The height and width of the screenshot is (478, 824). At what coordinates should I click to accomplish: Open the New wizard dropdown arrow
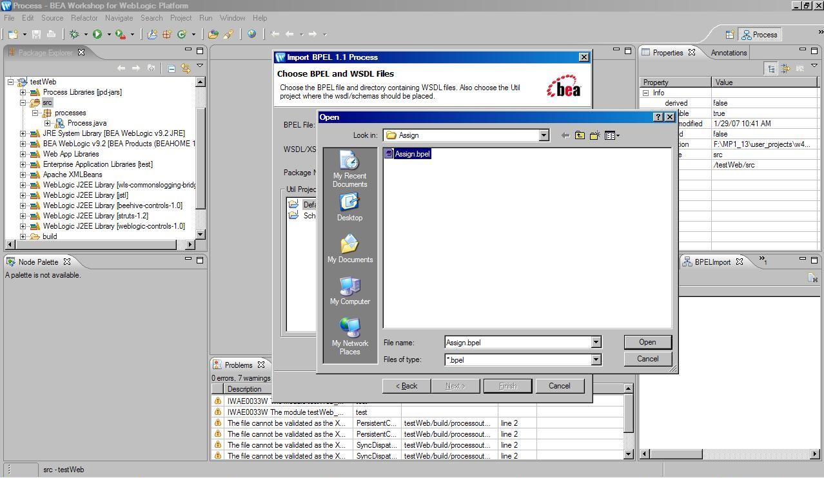coord(24,35)
